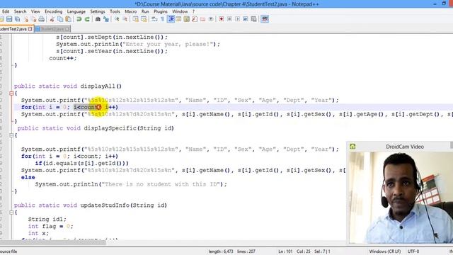Open the ? help menu

[193, 11]
